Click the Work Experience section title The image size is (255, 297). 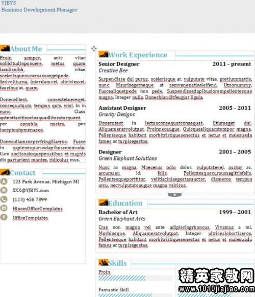(138, 55)
